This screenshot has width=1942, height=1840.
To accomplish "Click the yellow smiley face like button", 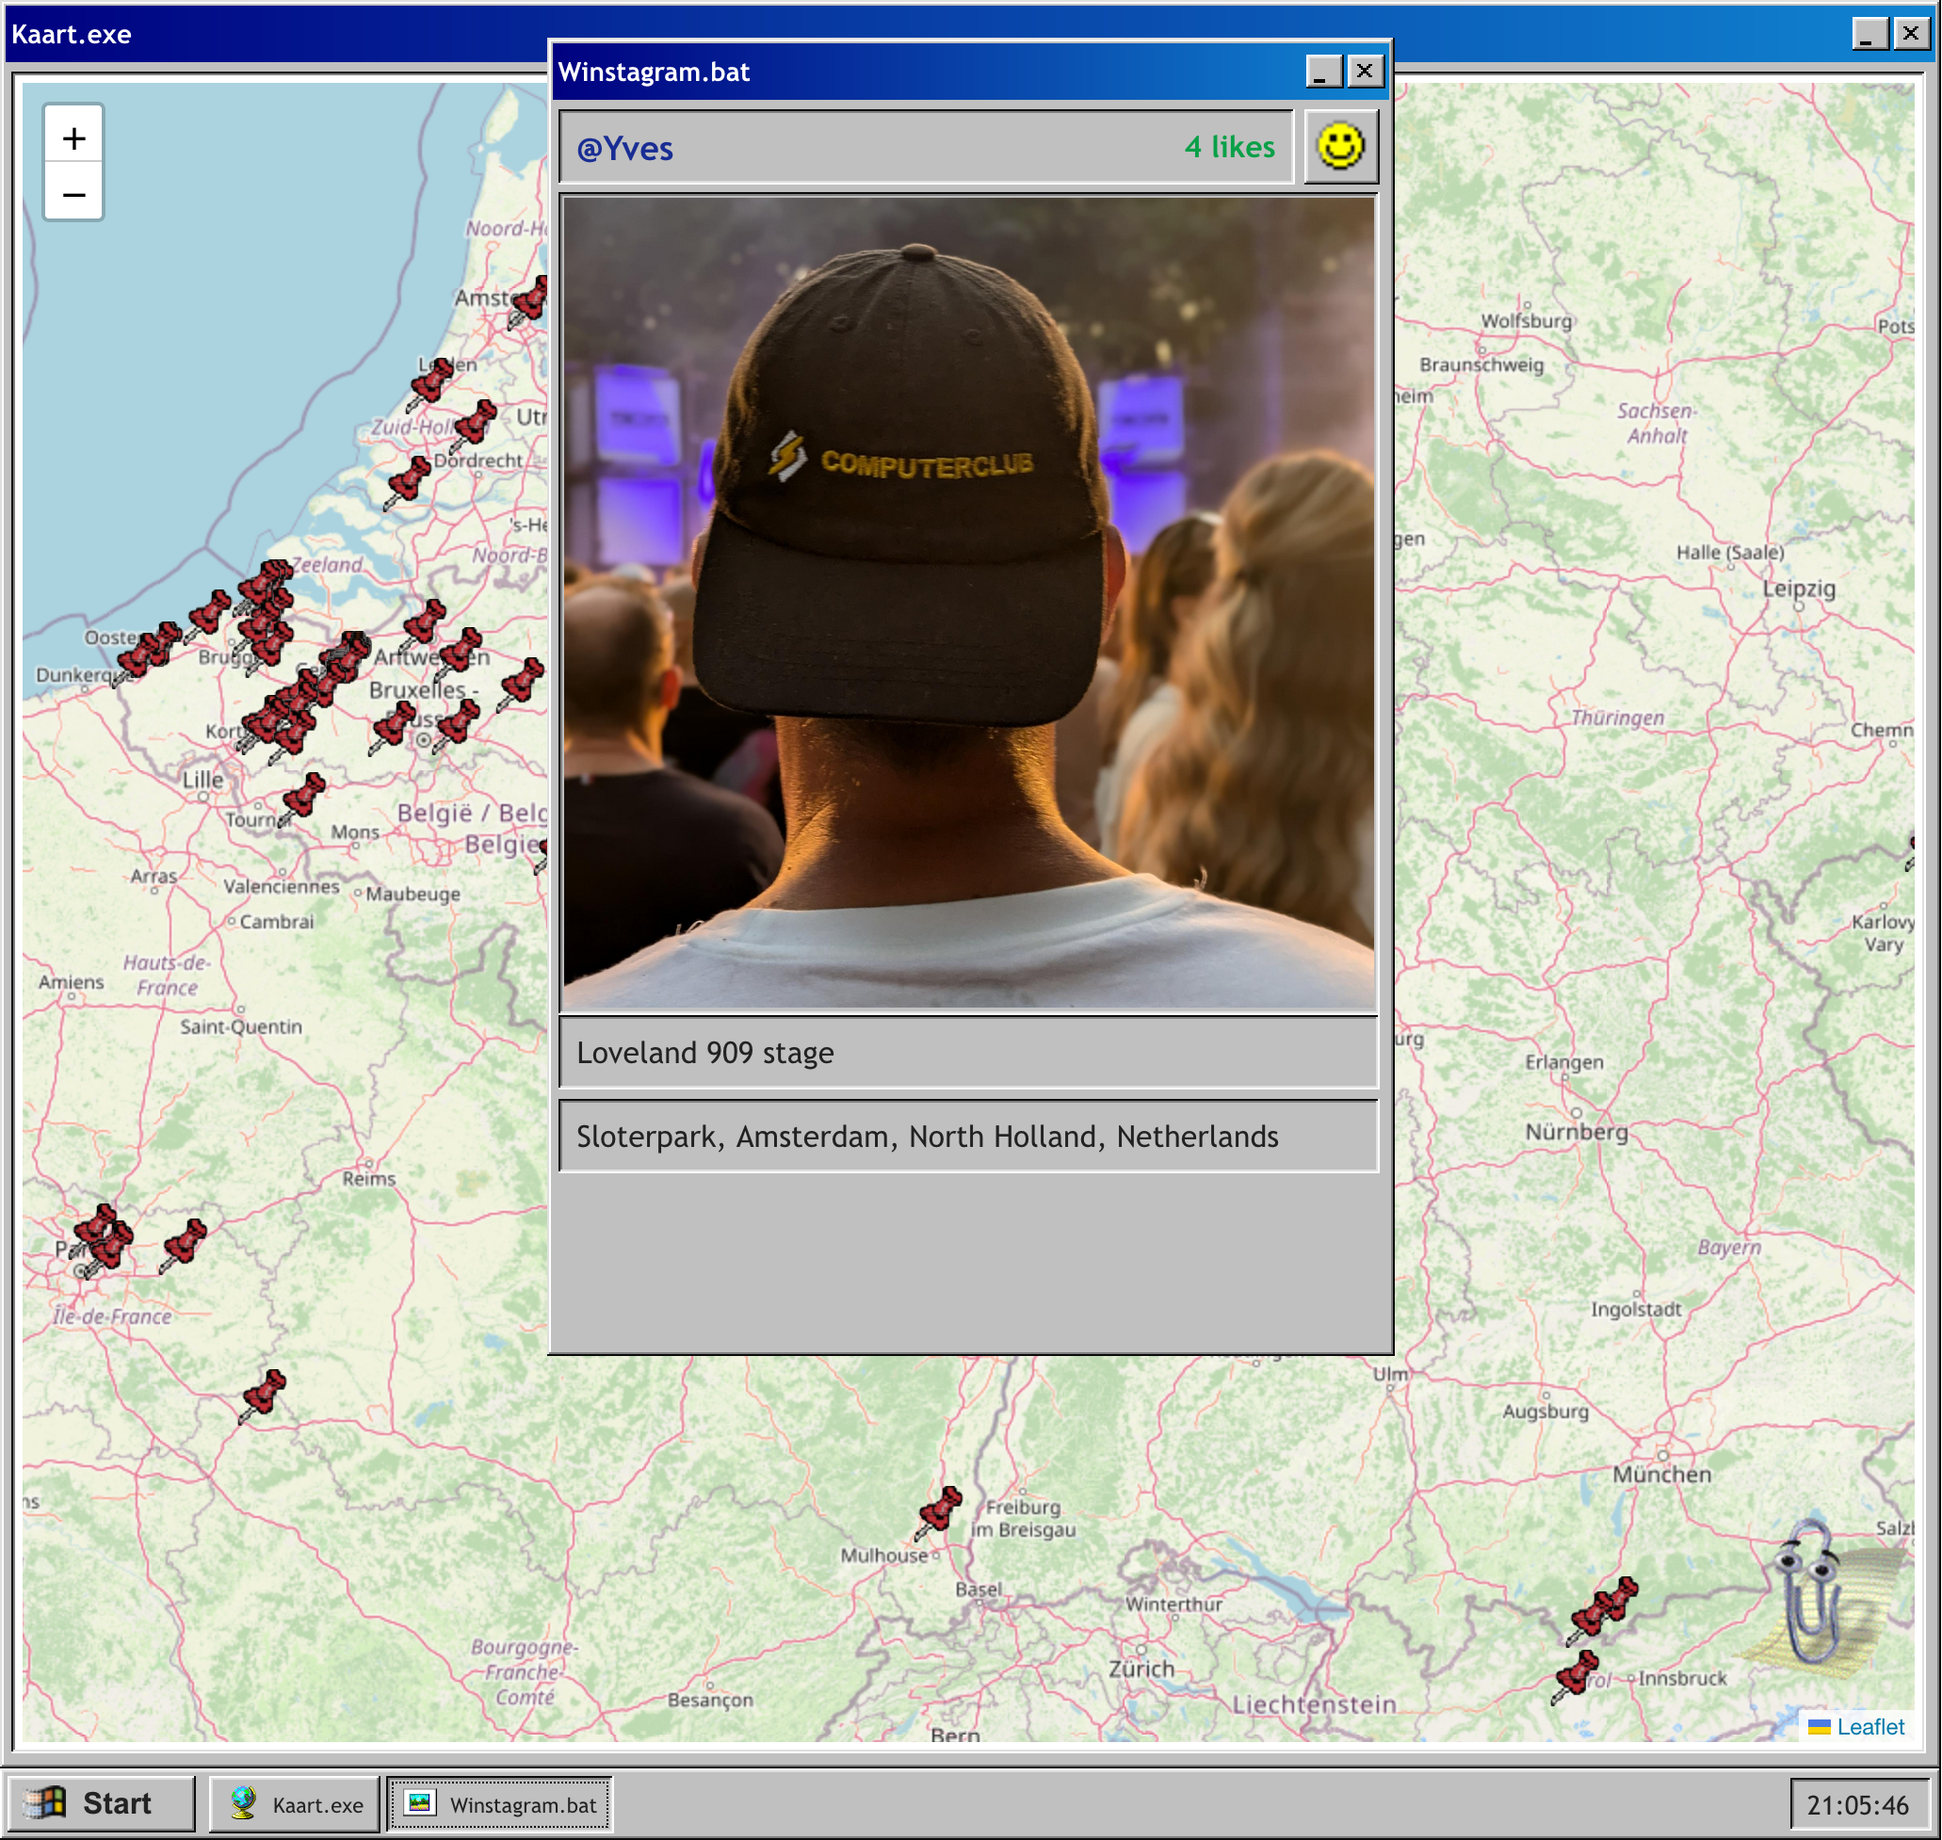I will (x=1340, y=147).
